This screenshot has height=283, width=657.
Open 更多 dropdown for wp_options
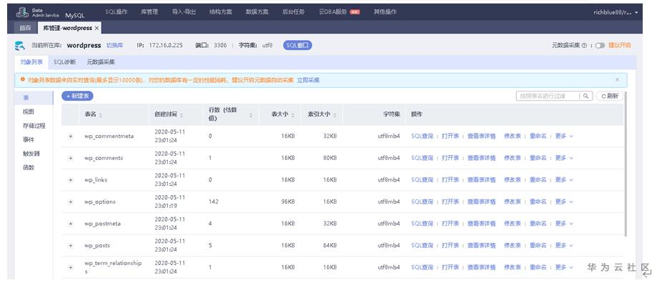(x=564, y=202)
